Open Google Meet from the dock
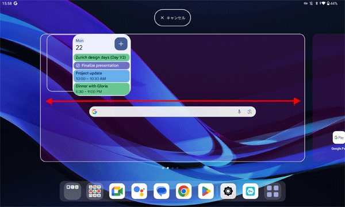This screenshot has height=207, width=345. pyautogui.click(x=117, y=191)
